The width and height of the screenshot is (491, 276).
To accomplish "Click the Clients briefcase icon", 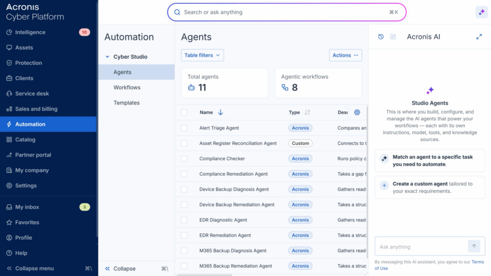I will click(x=9, y=78).
